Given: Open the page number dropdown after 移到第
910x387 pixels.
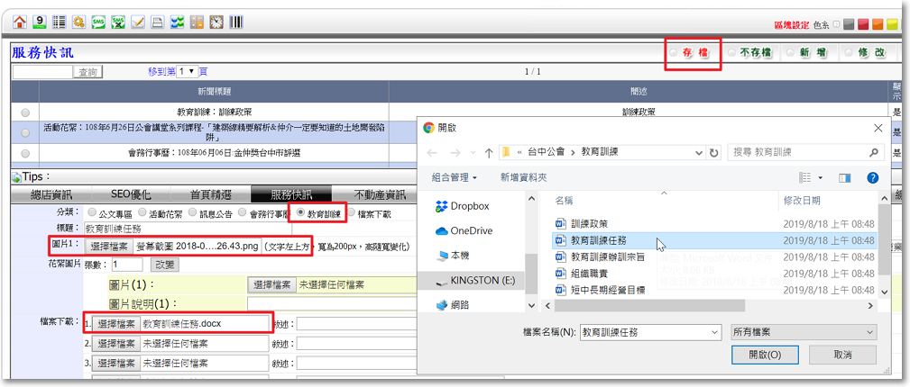Looking at the screenshot, I should click(187, 71).
